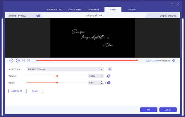Close the edit window
Viewport: 185px width, 117px height.
[x=178, y=4]
